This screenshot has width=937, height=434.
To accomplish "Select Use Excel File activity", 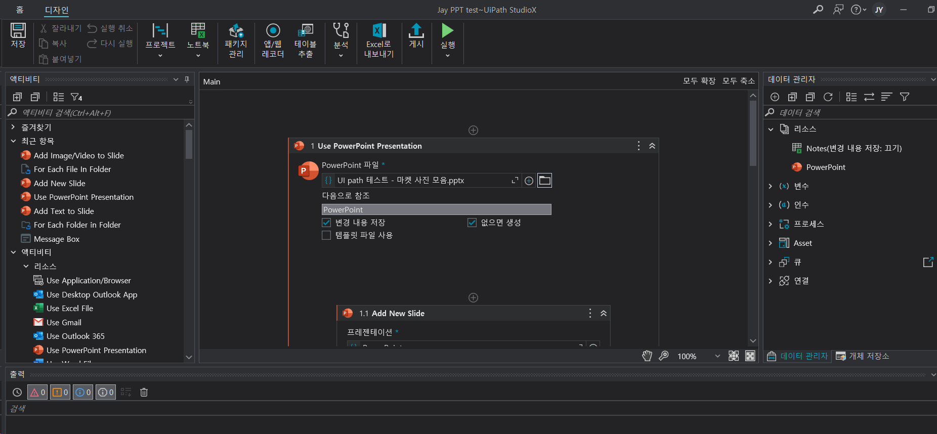I will point(69,308).
